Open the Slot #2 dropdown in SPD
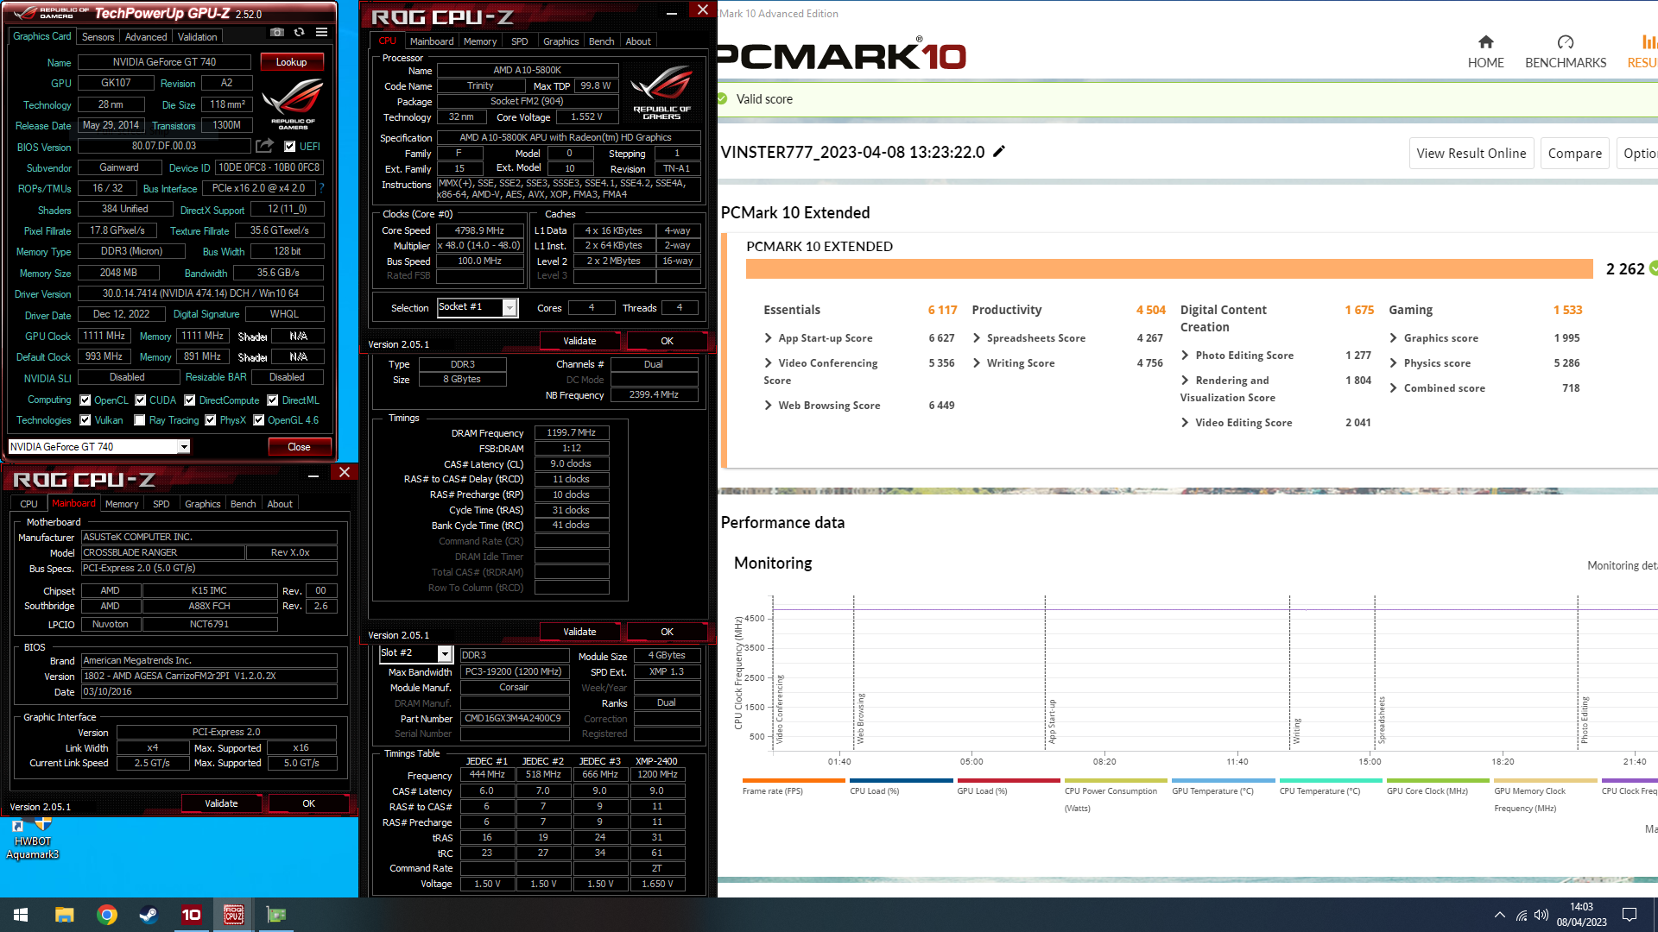1658x932 pixels. (x=445, y=653)
